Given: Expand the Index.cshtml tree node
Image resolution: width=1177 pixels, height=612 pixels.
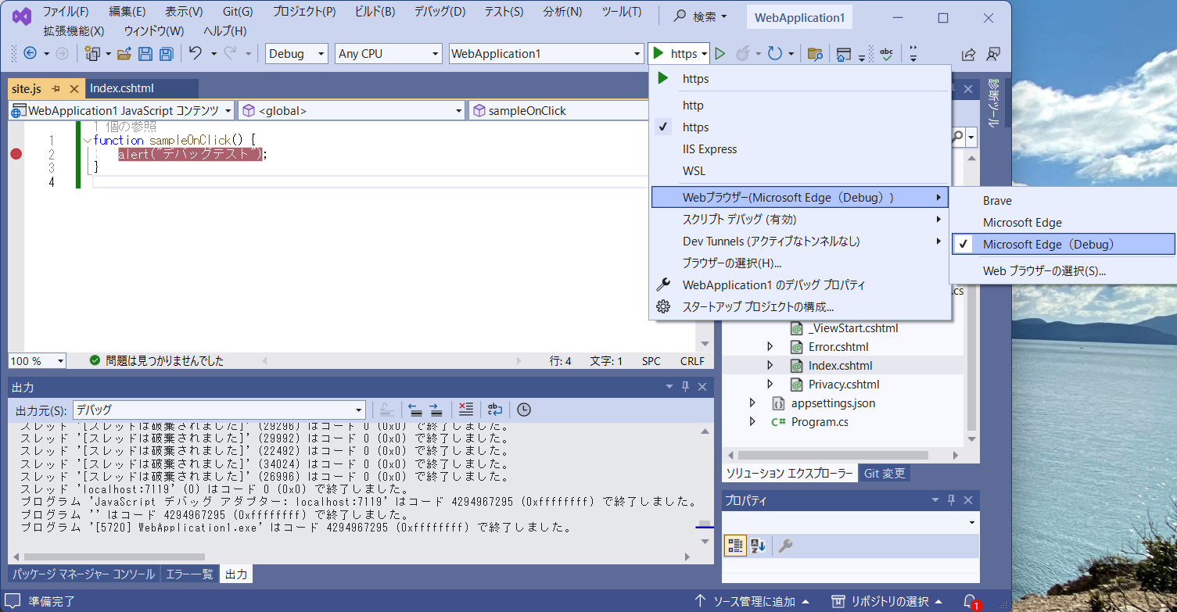Looking at the screenshot, I should [x=770, y=365].
